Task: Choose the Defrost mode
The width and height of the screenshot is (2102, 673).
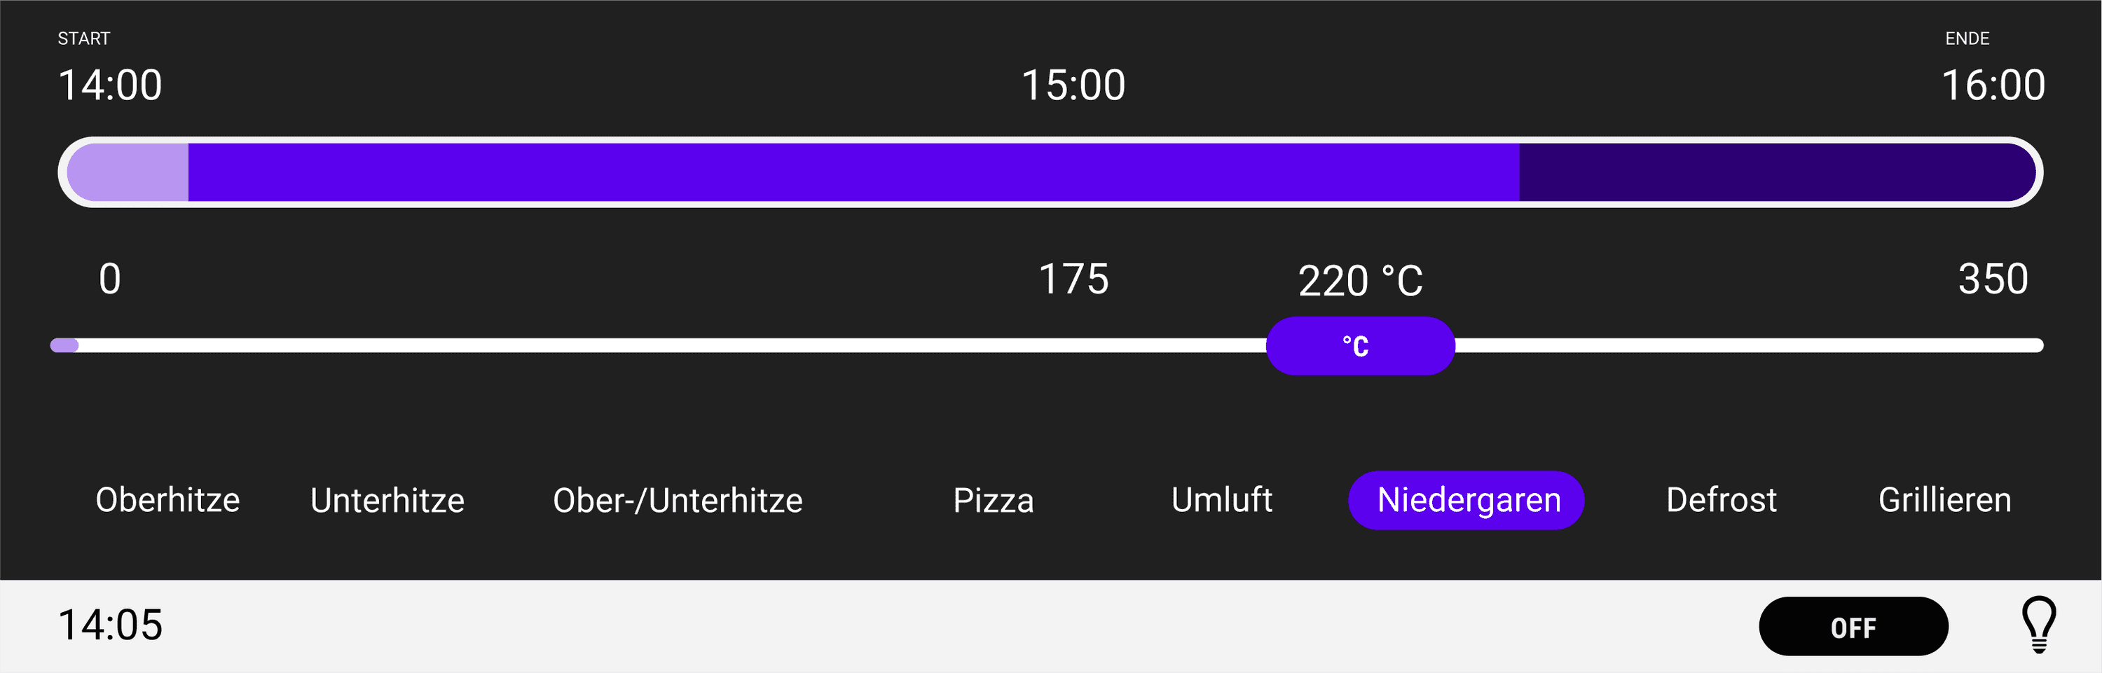Action: click(1721, 500)
